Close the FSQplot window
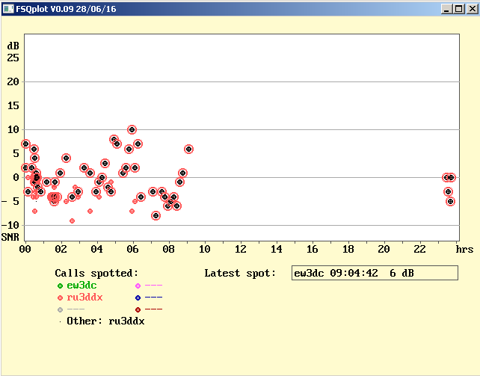The image size is (480, 376). pos(472,9)
